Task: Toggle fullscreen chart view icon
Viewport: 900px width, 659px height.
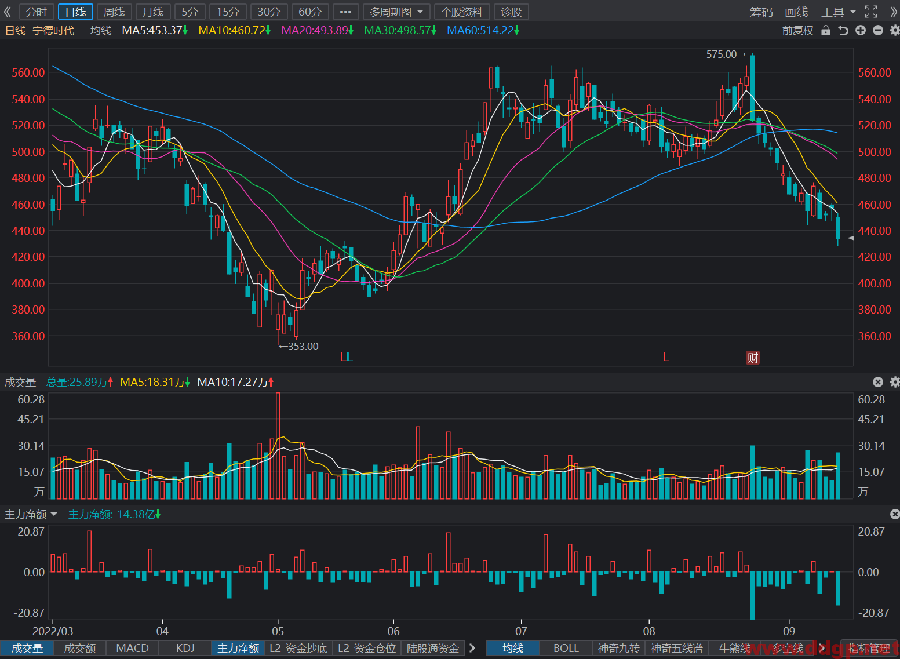Action: click(x=871, y=12)
